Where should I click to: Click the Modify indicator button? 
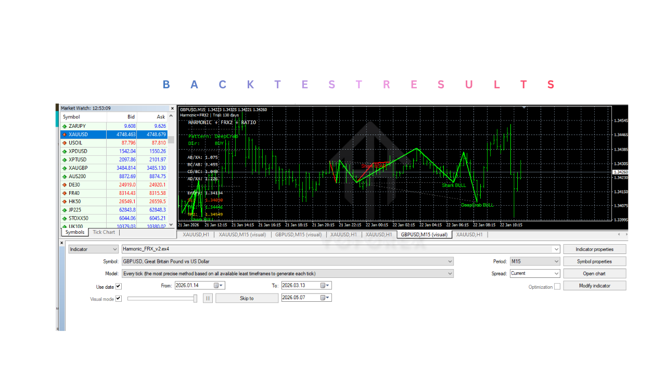pos(594,286)
